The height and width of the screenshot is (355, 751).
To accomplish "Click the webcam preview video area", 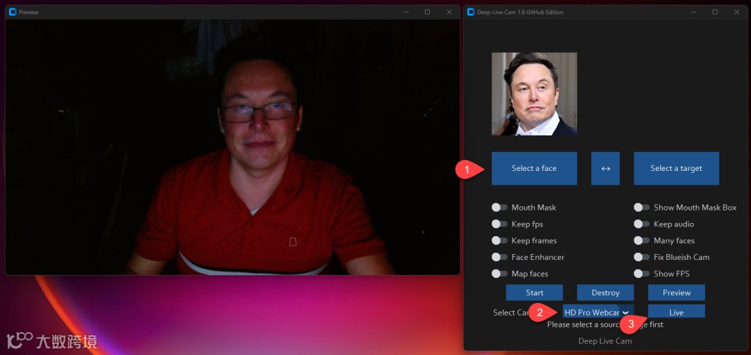I will (x=232, y=147).
